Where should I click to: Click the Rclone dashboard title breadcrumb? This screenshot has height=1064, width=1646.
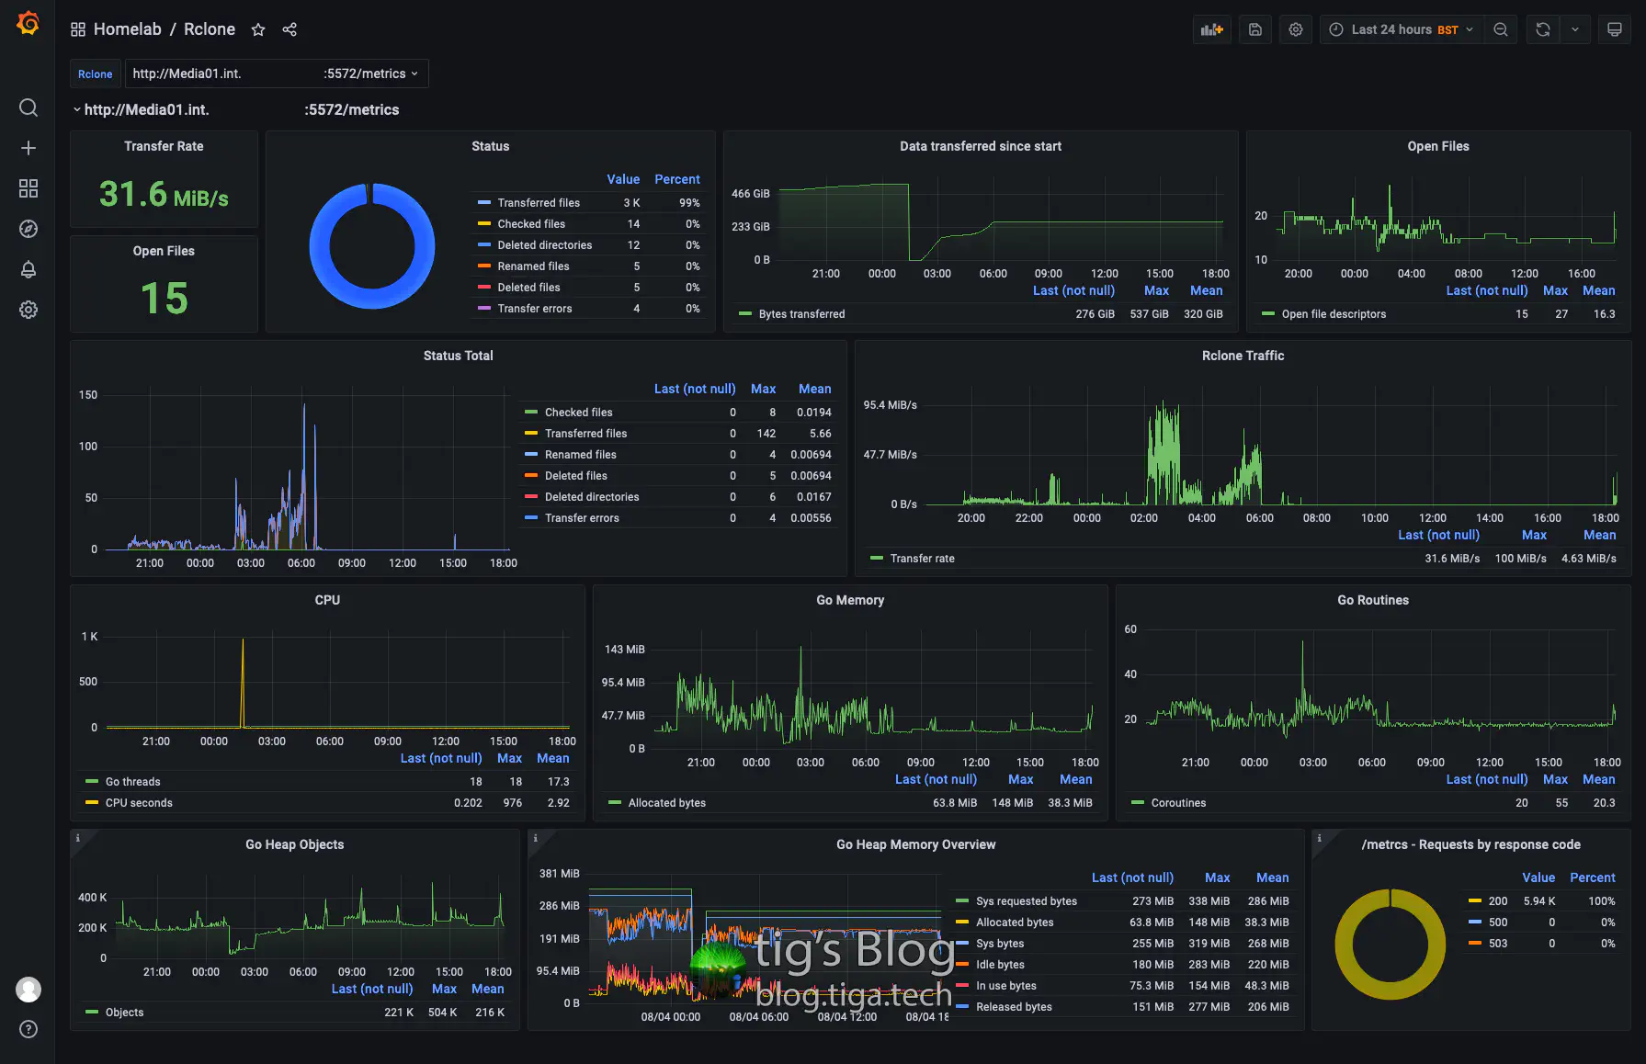click(210, 29)
